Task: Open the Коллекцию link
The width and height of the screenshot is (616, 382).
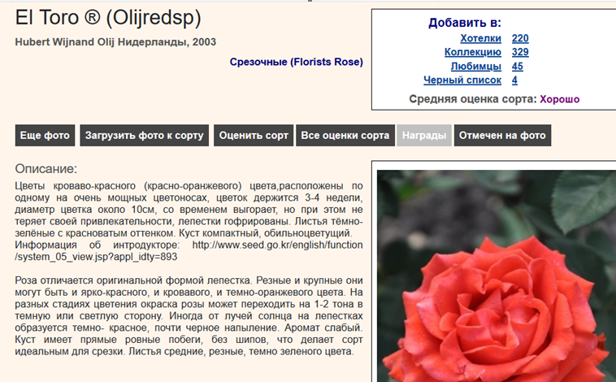Action: click(x=473, y=52)
